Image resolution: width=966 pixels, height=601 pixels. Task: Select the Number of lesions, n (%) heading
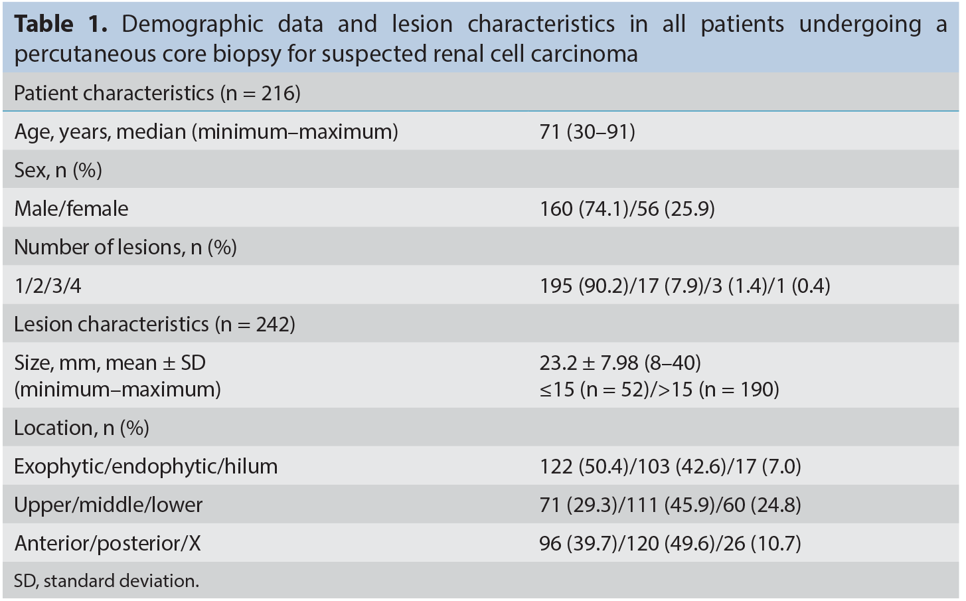pyautogui.click(x=125, y=247)
